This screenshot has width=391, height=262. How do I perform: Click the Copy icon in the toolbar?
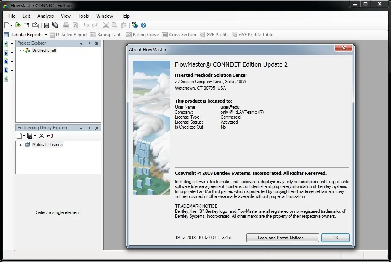coord(115,25)
